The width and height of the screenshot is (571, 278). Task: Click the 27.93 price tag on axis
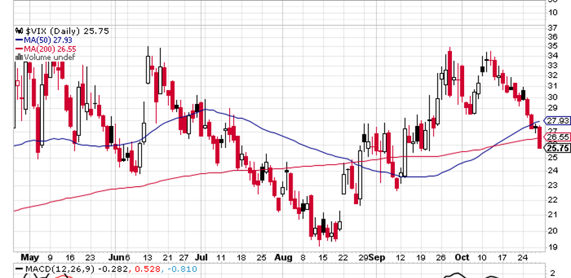(x=557, y=120)
